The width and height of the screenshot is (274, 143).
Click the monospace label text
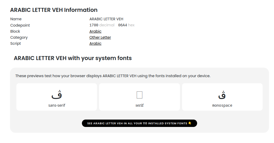[x=222, y=105]
